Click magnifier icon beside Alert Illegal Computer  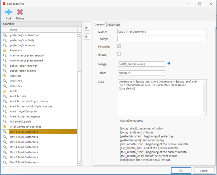[5, 112]
